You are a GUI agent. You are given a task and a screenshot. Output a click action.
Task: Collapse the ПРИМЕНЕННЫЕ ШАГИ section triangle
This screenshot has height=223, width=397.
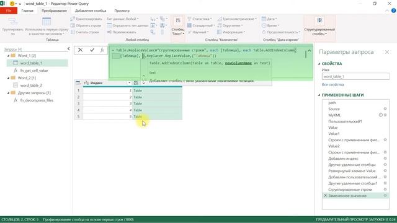click(319, 95)
